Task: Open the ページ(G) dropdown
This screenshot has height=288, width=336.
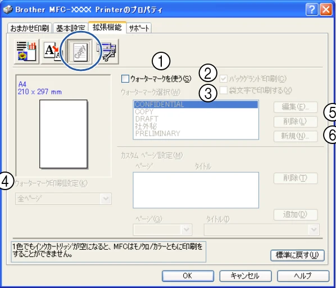Action: pos(162,230)
